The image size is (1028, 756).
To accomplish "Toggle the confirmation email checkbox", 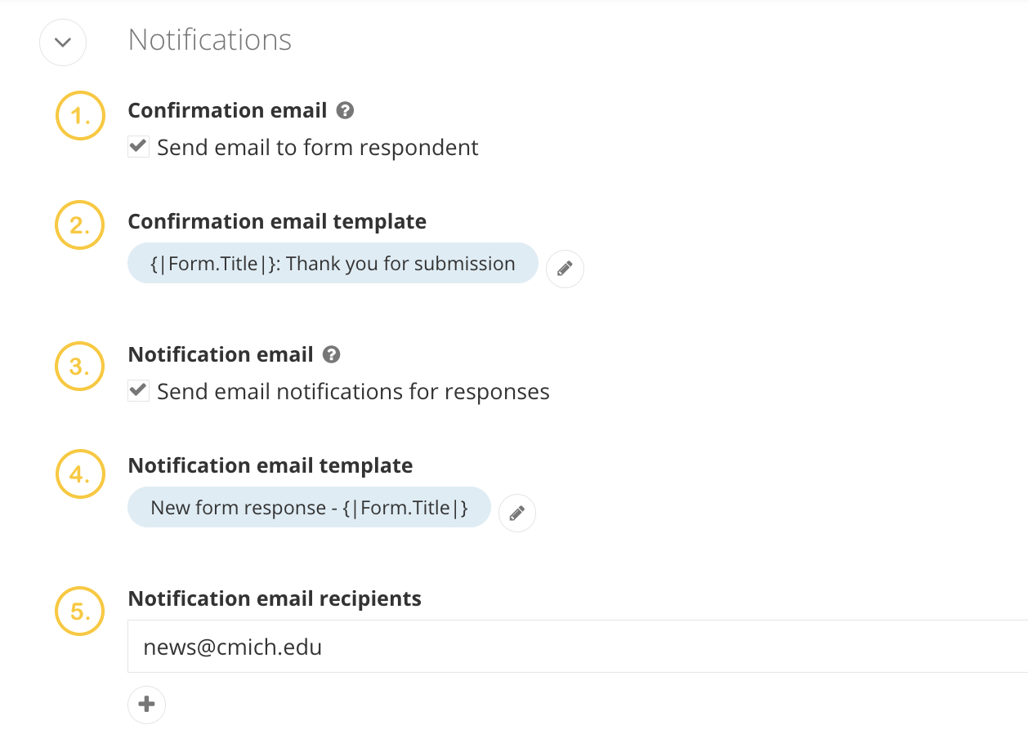I will pos(138,146).
